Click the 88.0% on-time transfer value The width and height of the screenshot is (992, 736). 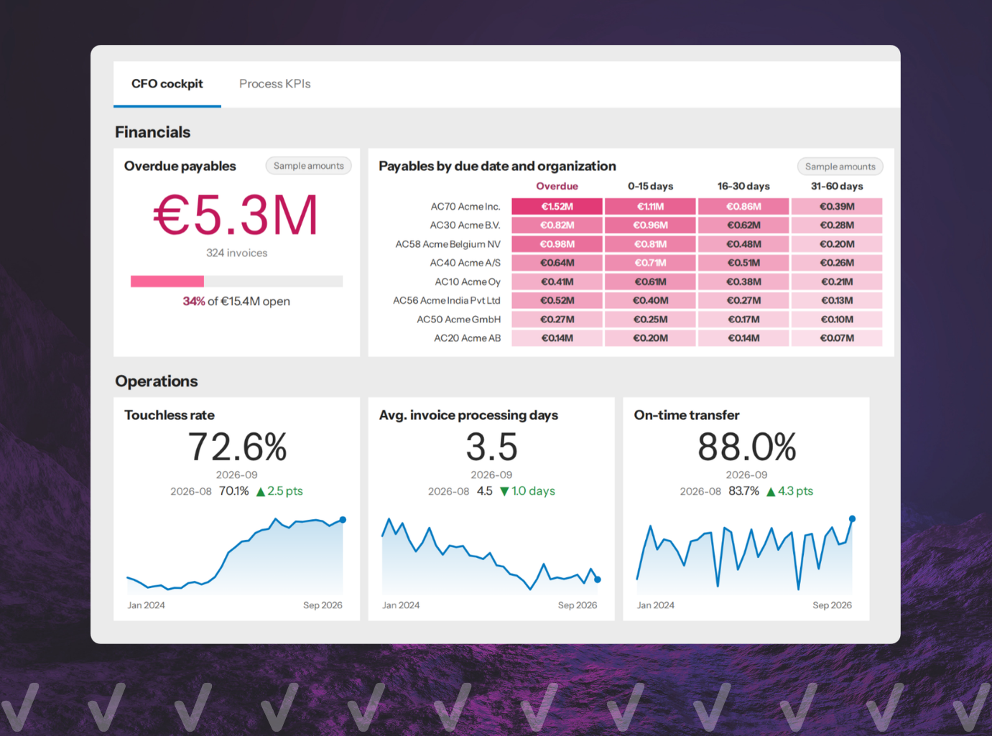tap(747, 447)
